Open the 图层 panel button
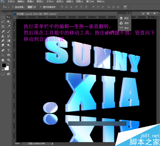This screenshot has height=146, width=160. point(124,18)
